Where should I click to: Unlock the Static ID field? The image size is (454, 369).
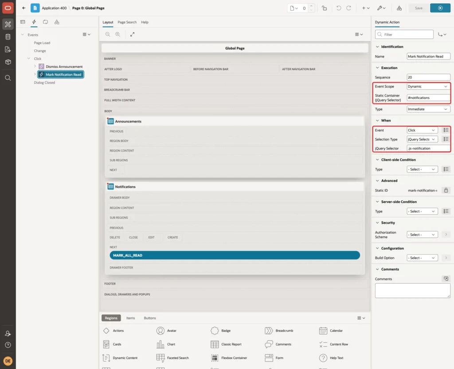(446, 190)
